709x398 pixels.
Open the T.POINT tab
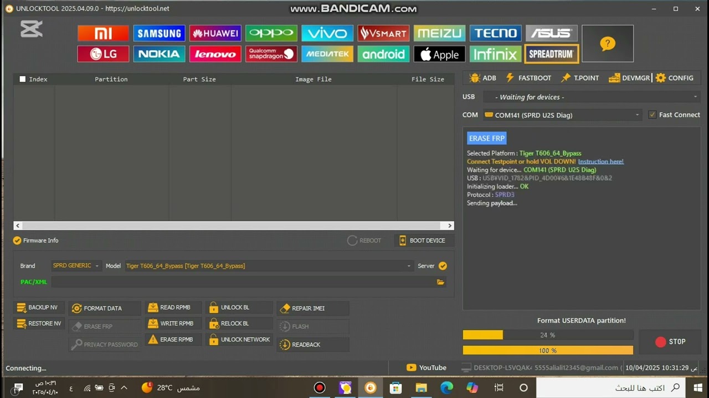point(580,78)
